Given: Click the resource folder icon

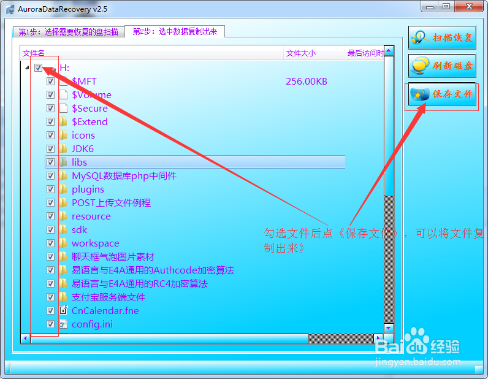Looking at the screenshot, I should click(63, 216).
